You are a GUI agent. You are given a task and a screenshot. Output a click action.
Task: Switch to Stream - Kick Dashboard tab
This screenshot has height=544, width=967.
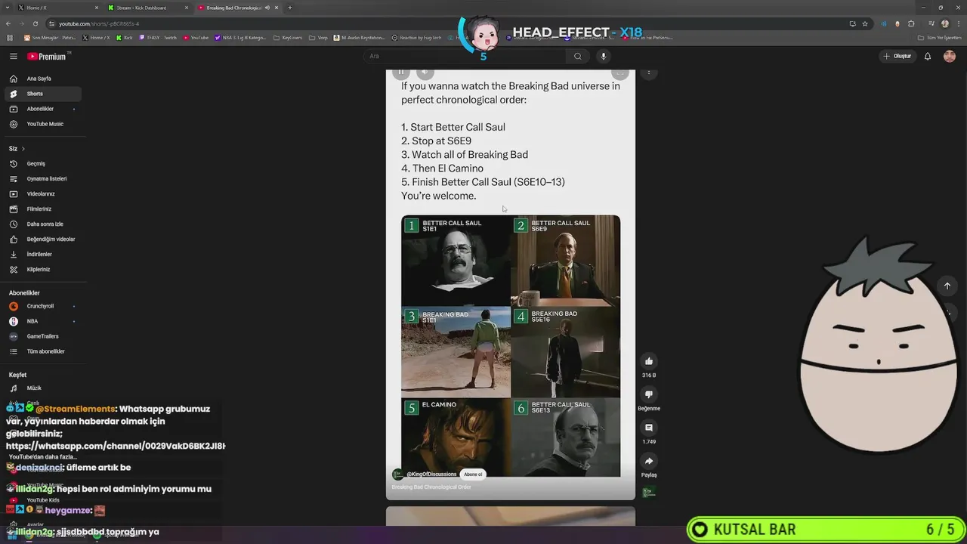point(147,8)
